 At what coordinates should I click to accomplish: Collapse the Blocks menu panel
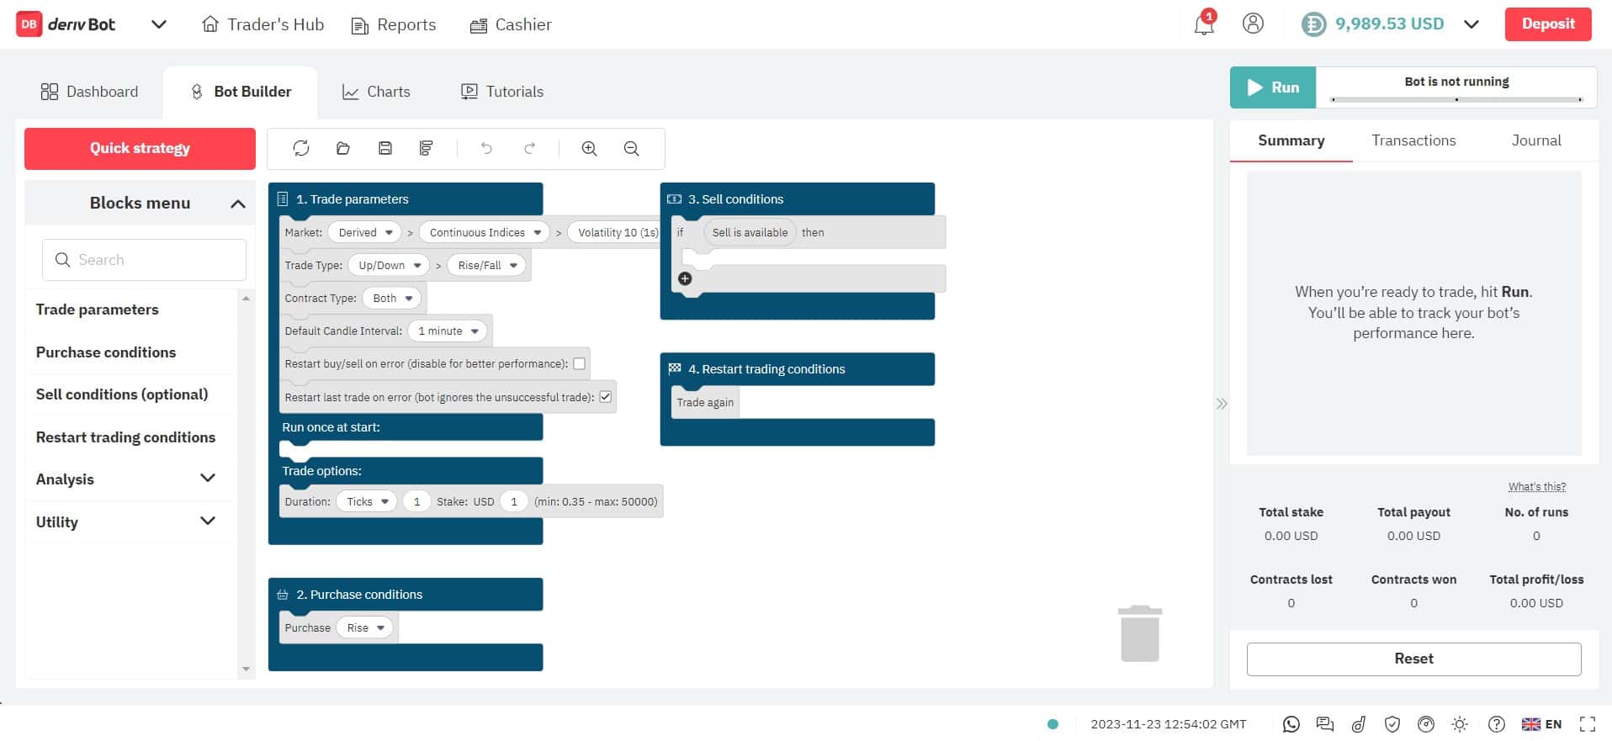[x=238, y=204]
